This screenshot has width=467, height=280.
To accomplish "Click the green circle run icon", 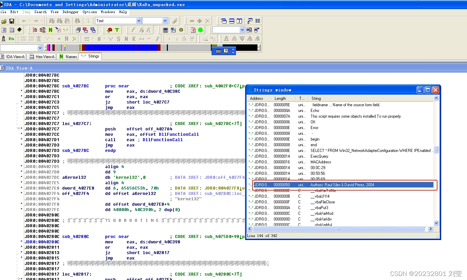I will point(200,30).
